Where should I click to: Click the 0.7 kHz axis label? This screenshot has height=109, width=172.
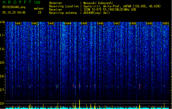pyautogui.click(x=2, y=90)
